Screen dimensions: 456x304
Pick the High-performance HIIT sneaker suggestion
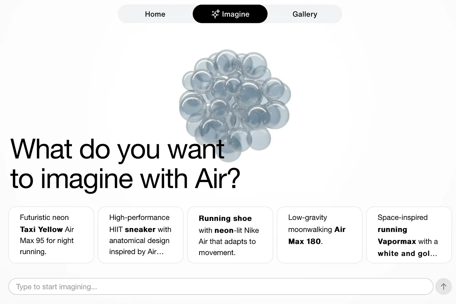(141, 235)
